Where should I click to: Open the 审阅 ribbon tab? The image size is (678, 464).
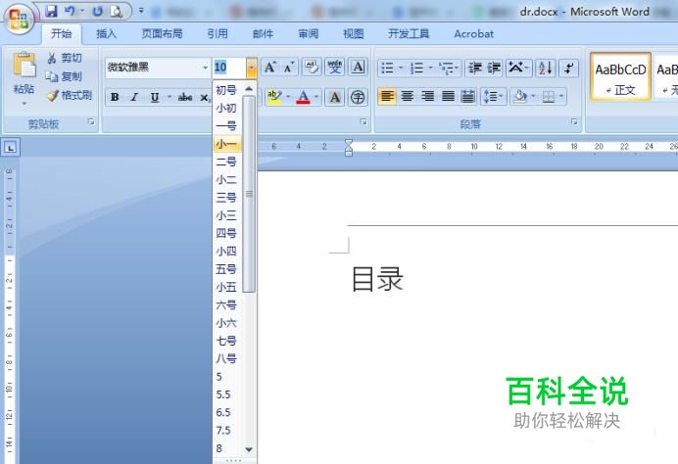pos(309,33)
